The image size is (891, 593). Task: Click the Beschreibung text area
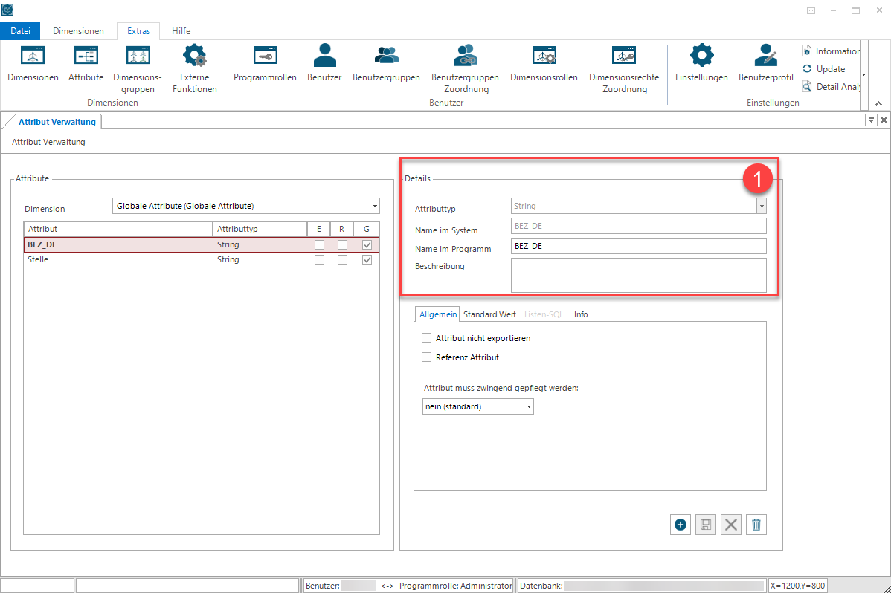pyautogui.click(x=639, y=276)
